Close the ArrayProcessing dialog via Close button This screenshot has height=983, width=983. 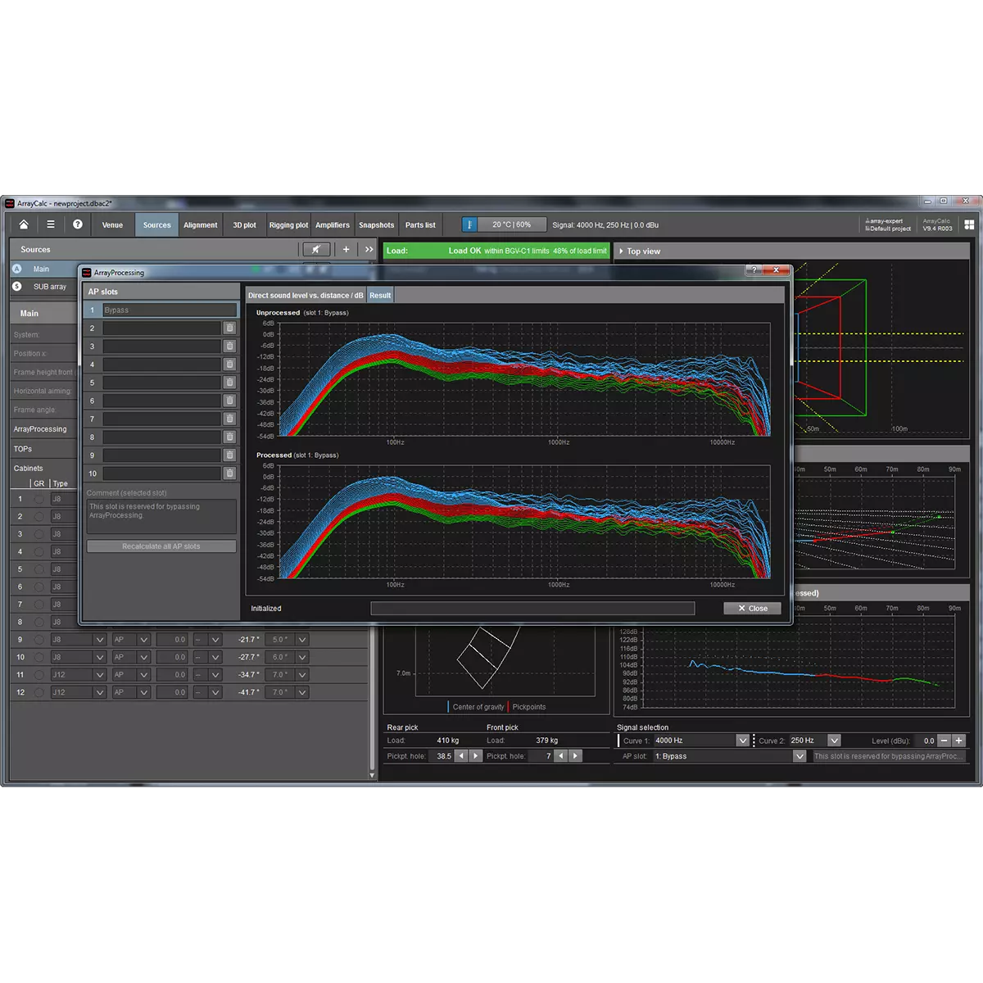pyautogui.click(x=752, y=609)
